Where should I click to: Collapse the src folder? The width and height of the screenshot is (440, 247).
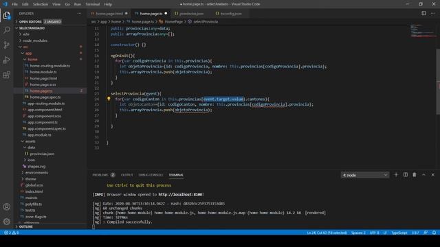point(25,47)
